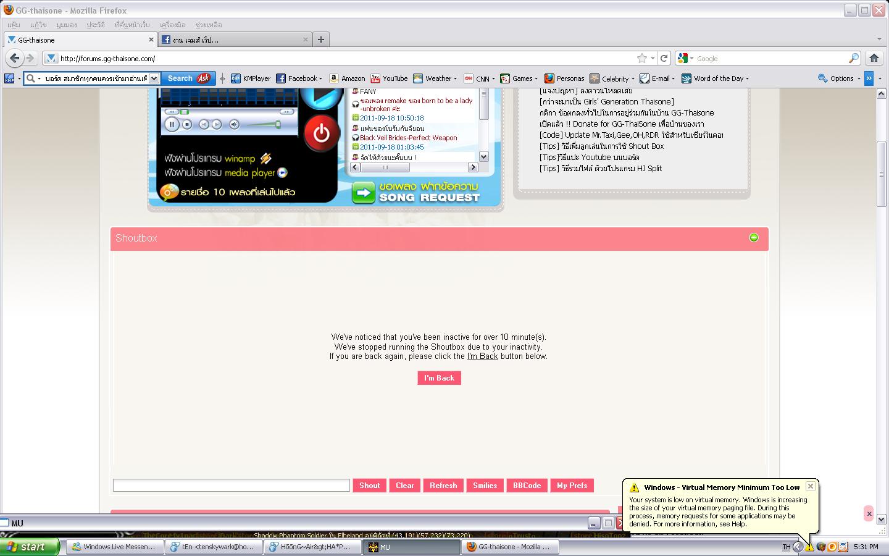This screenshot has height=556, width=889.
Task: Mute the radio player speaker icon
Action: point(235,124)
